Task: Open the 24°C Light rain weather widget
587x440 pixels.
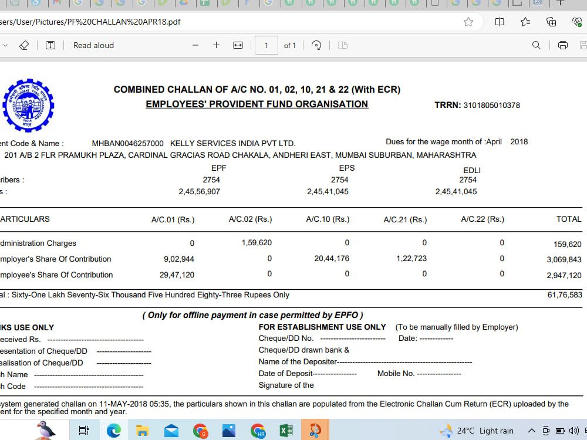Action: (x=477, y=431)
